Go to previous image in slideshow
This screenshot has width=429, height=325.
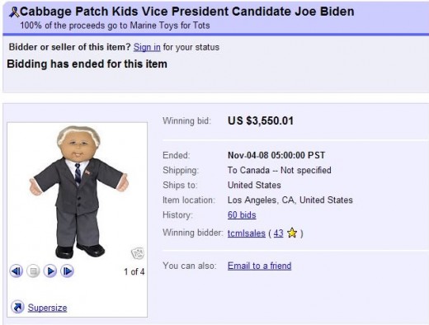[x=16, y=271]
